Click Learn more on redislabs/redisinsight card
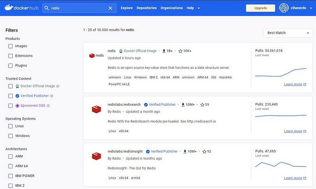Viewport: 316px width, 189px height. 293,178
